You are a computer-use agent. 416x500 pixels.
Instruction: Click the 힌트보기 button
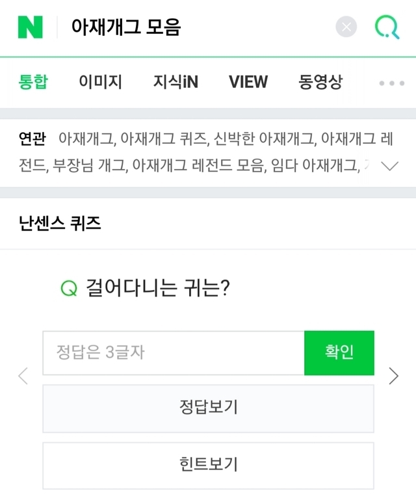pos(208,465)
